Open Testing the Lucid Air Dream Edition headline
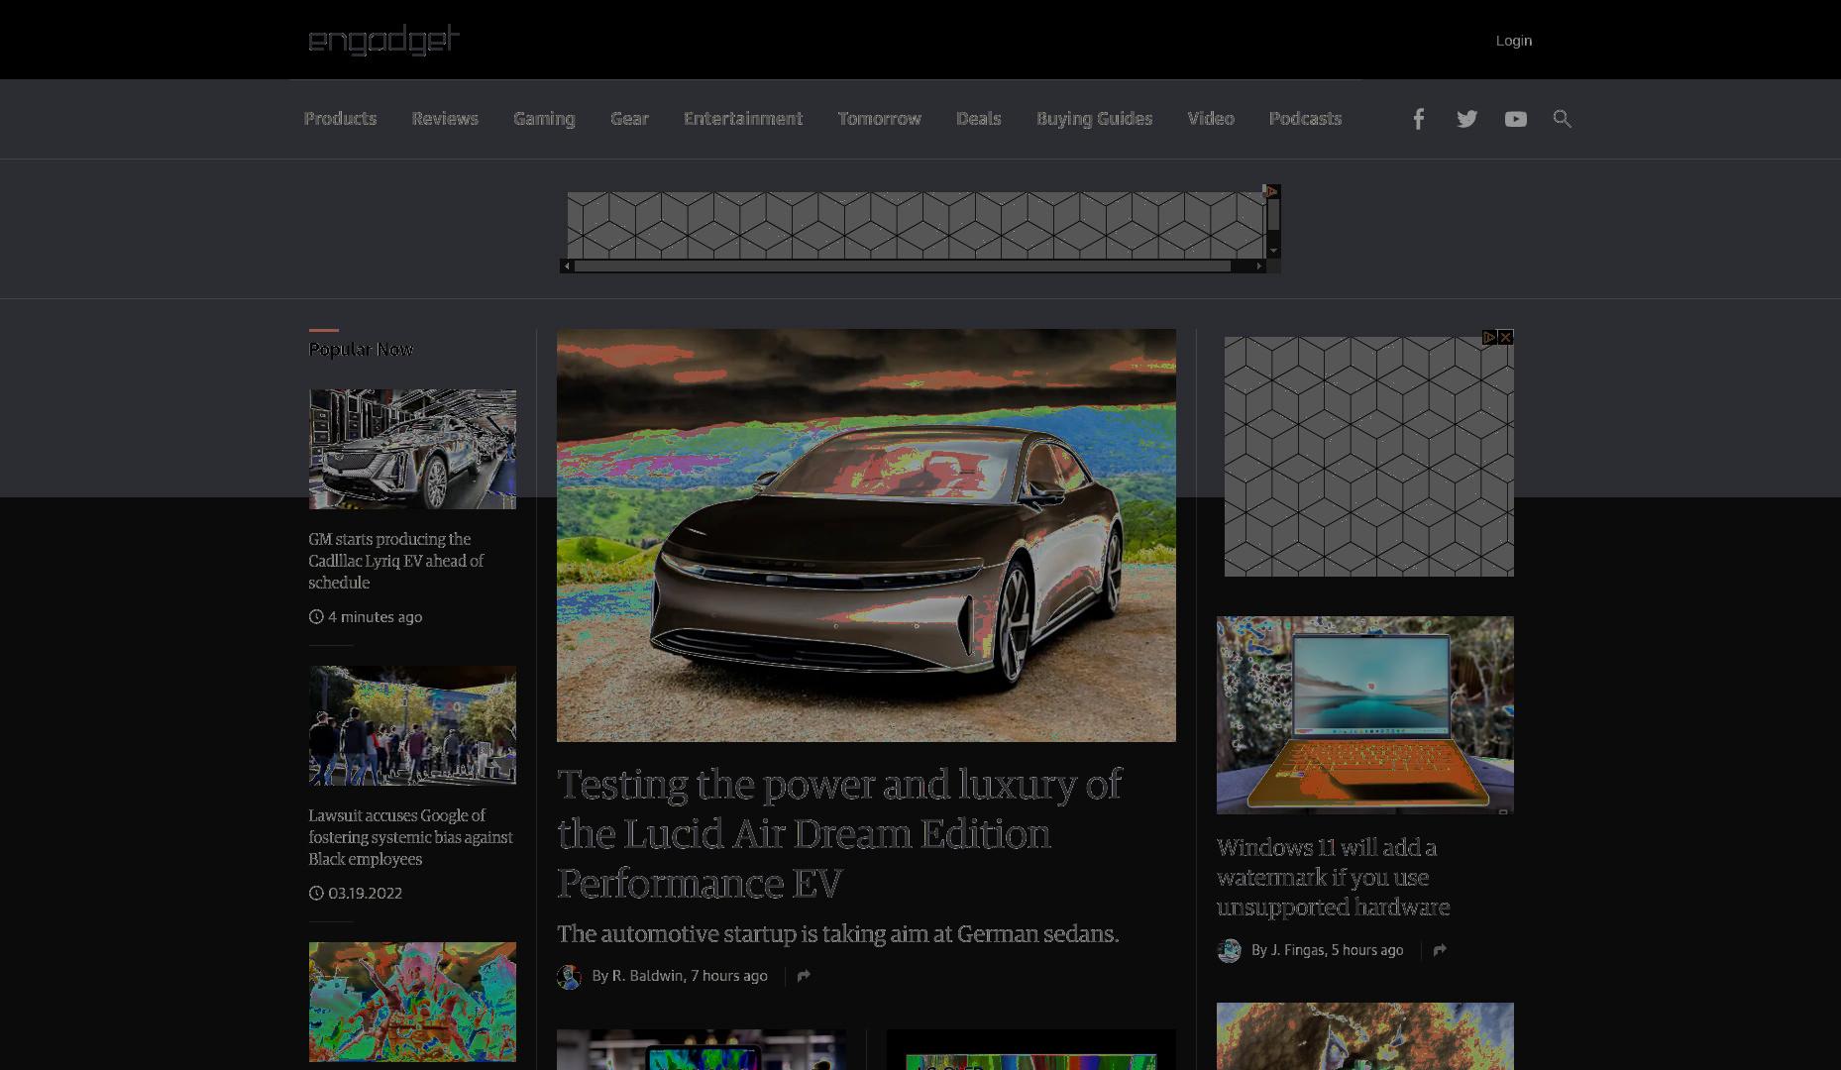The width and height of the screenshot is (1841, 1070). (x=839, y=833)
